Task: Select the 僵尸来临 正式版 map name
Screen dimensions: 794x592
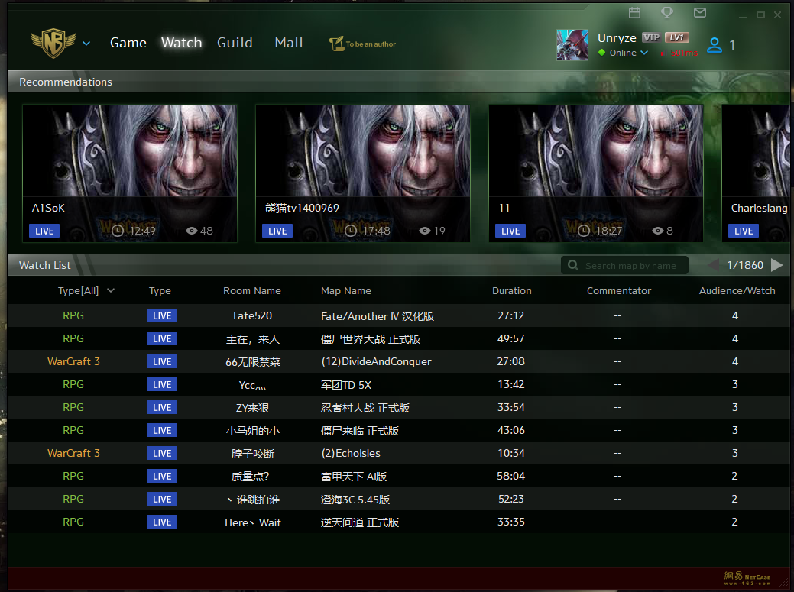Action: click(360, 431)
